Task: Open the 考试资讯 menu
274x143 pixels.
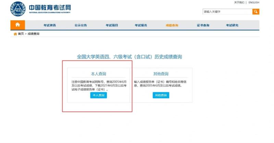Action: (x=50, y=25)
